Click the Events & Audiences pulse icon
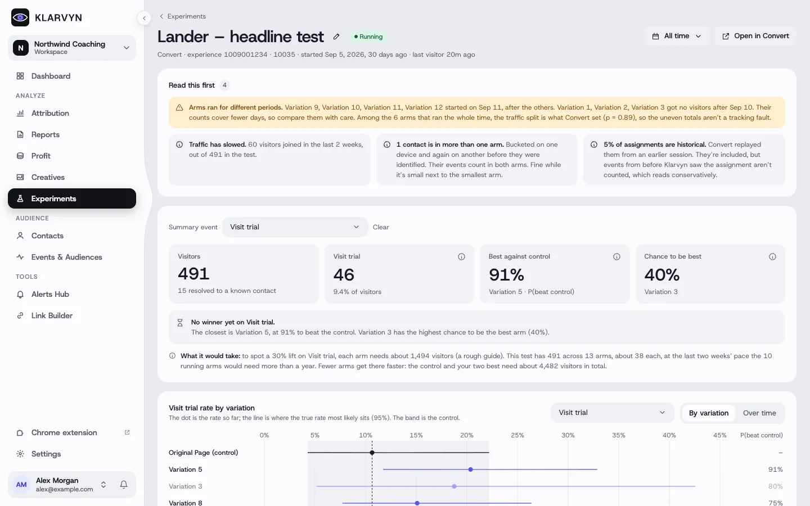 [20, 257]
